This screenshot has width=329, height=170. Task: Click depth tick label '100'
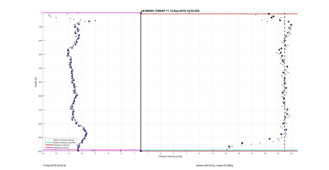click(40, 27)
